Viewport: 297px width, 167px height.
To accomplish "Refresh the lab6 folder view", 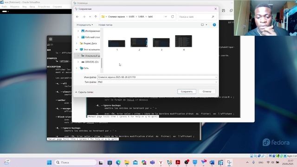I will coord(172,17).
